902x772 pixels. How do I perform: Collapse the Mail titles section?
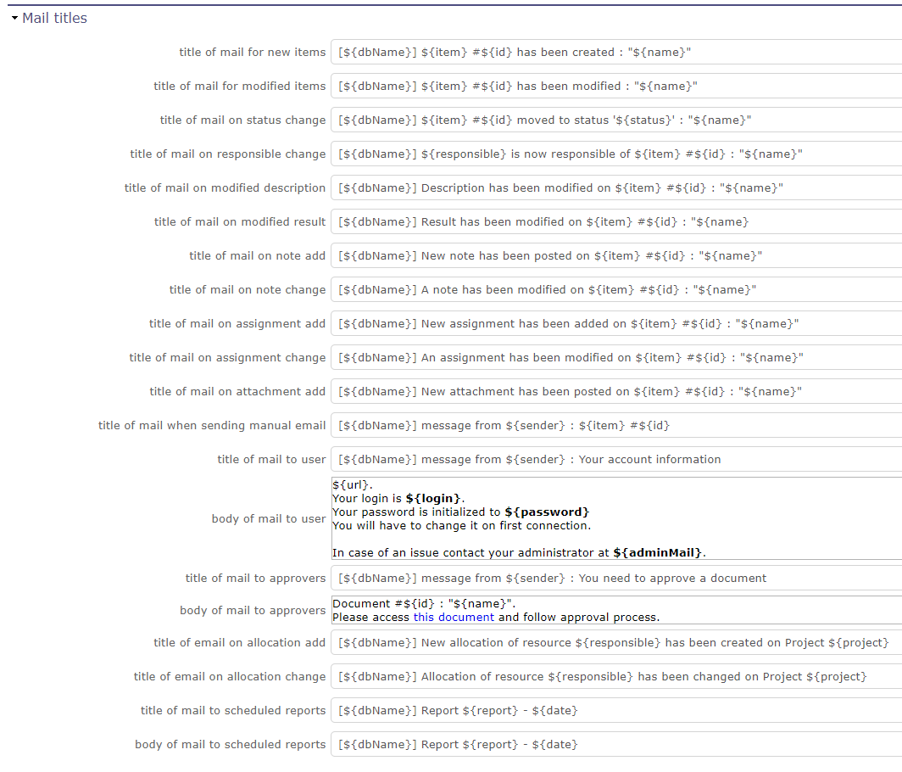pos(14,17)
